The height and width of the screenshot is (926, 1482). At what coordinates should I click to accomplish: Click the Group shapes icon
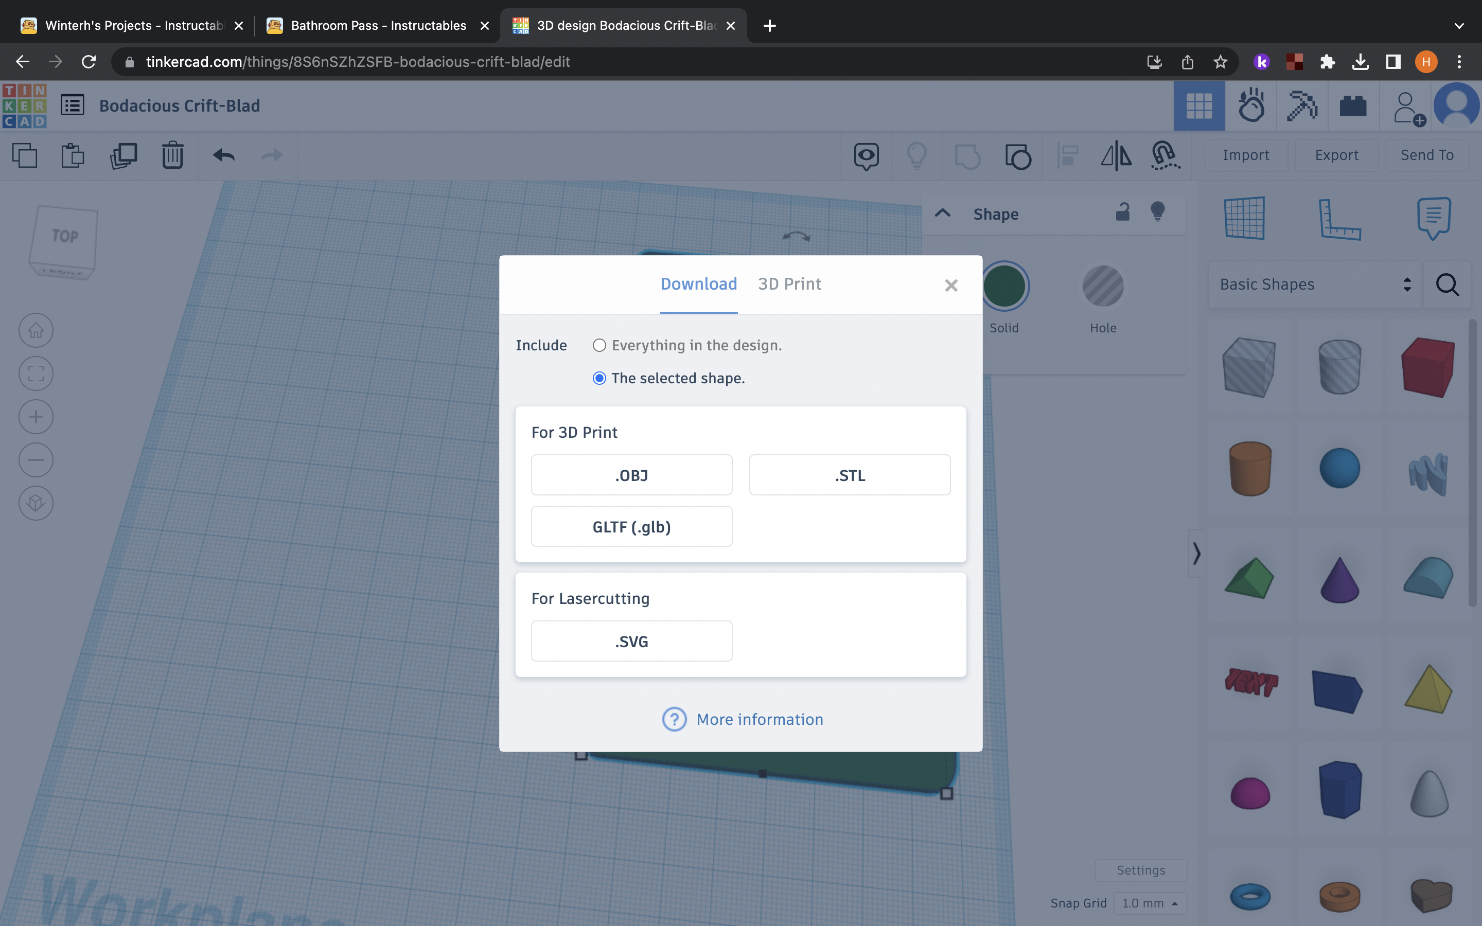pyautogui.click(x=967, y=156)
